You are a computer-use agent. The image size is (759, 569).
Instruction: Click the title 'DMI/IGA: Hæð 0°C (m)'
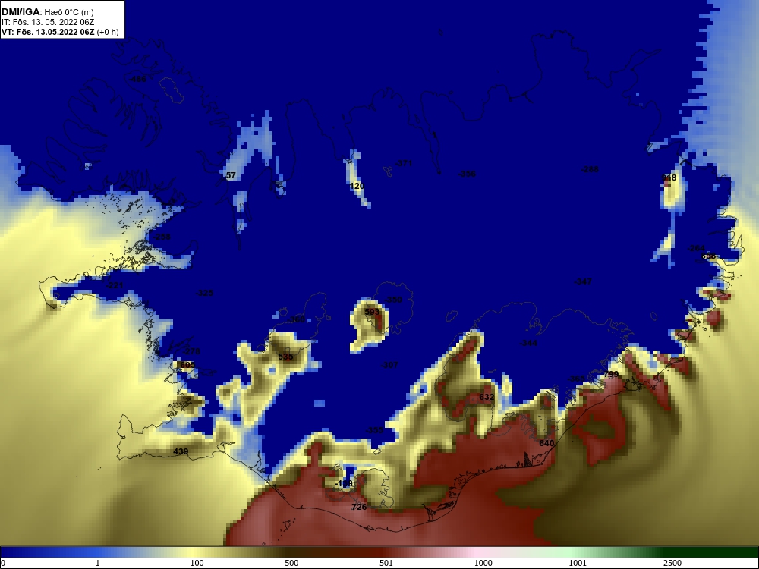pos(47,12)
